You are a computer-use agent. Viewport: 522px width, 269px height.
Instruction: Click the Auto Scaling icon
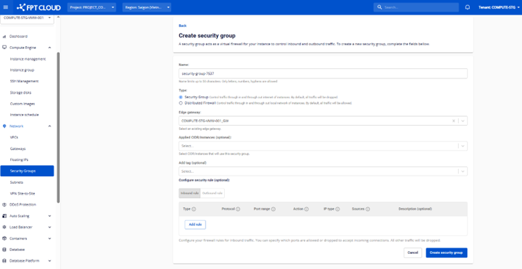point(4,216)
